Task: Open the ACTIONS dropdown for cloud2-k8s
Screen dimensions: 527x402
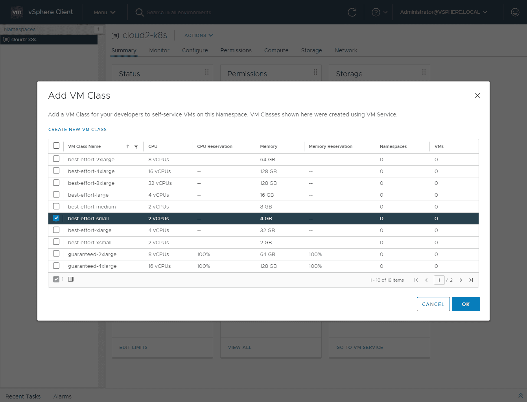Action: click(199, 35)
